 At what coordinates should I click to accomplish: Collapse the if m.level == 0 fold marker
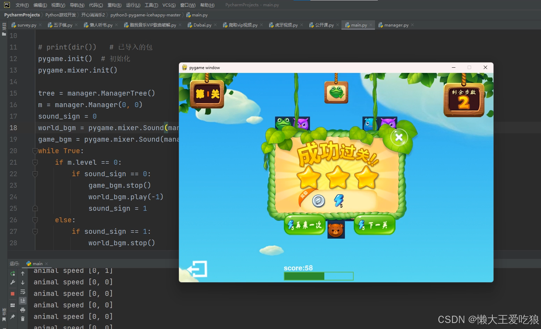click(35, 162)
